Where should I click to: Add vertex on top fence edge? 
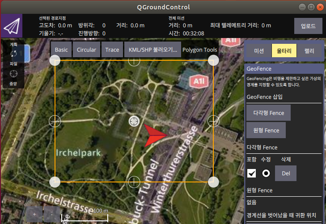(x=134, y=61)
